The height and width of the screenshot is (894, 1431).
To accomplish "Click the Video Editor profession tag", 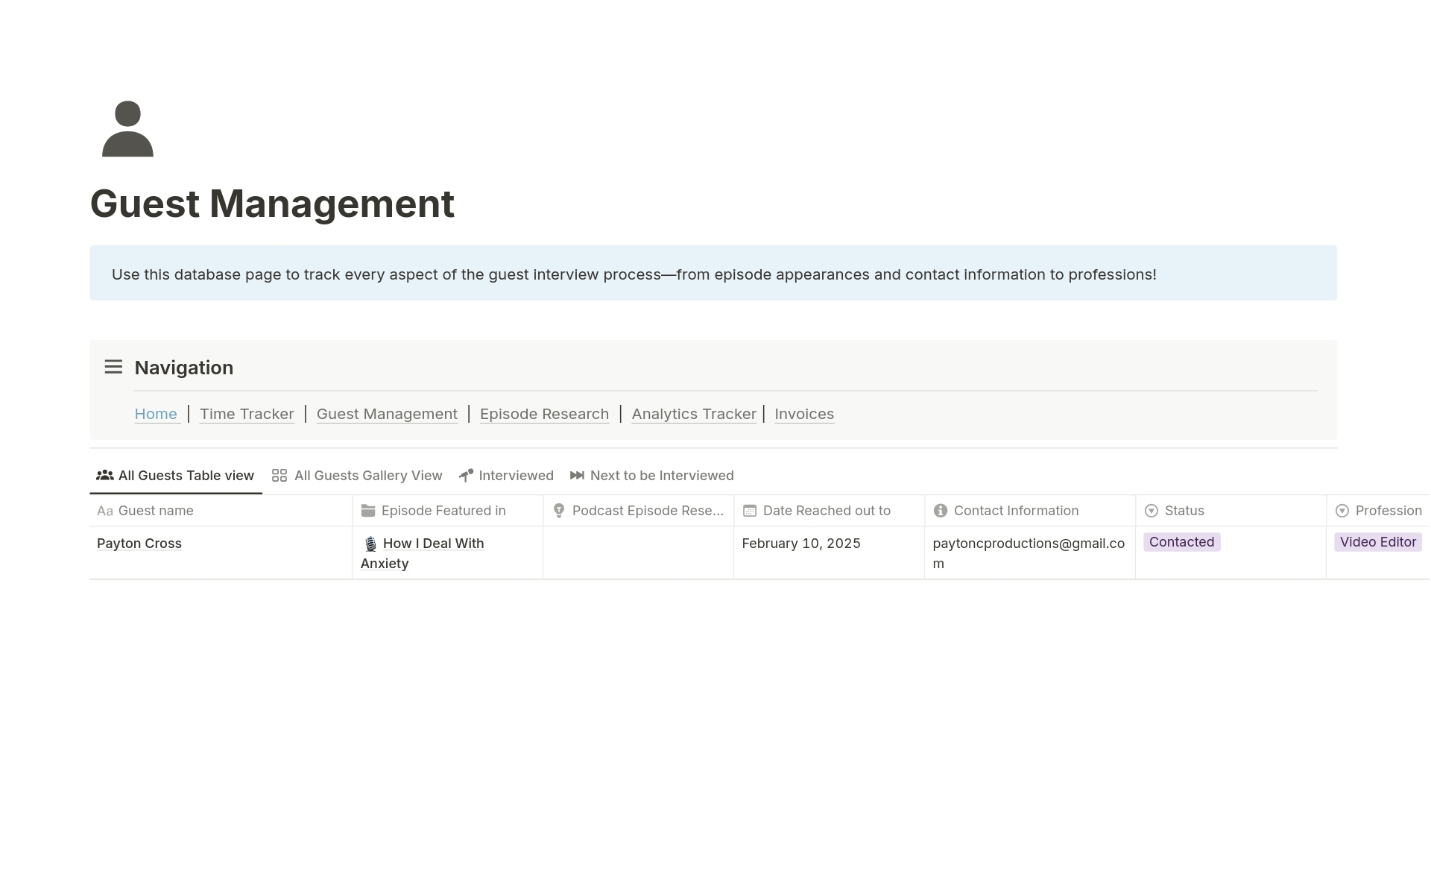I will pyautogui.click(x=1377, y=542).
